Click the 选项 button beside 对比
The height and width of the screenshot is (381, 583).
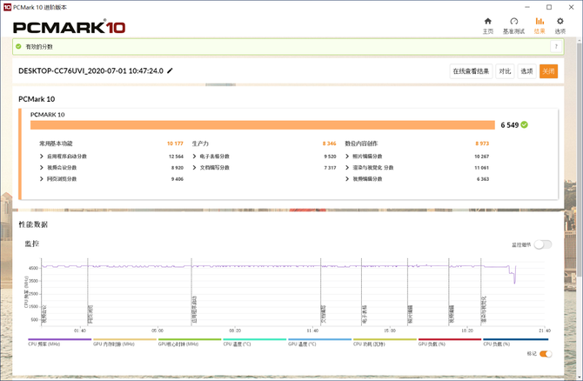pos(526,71)
